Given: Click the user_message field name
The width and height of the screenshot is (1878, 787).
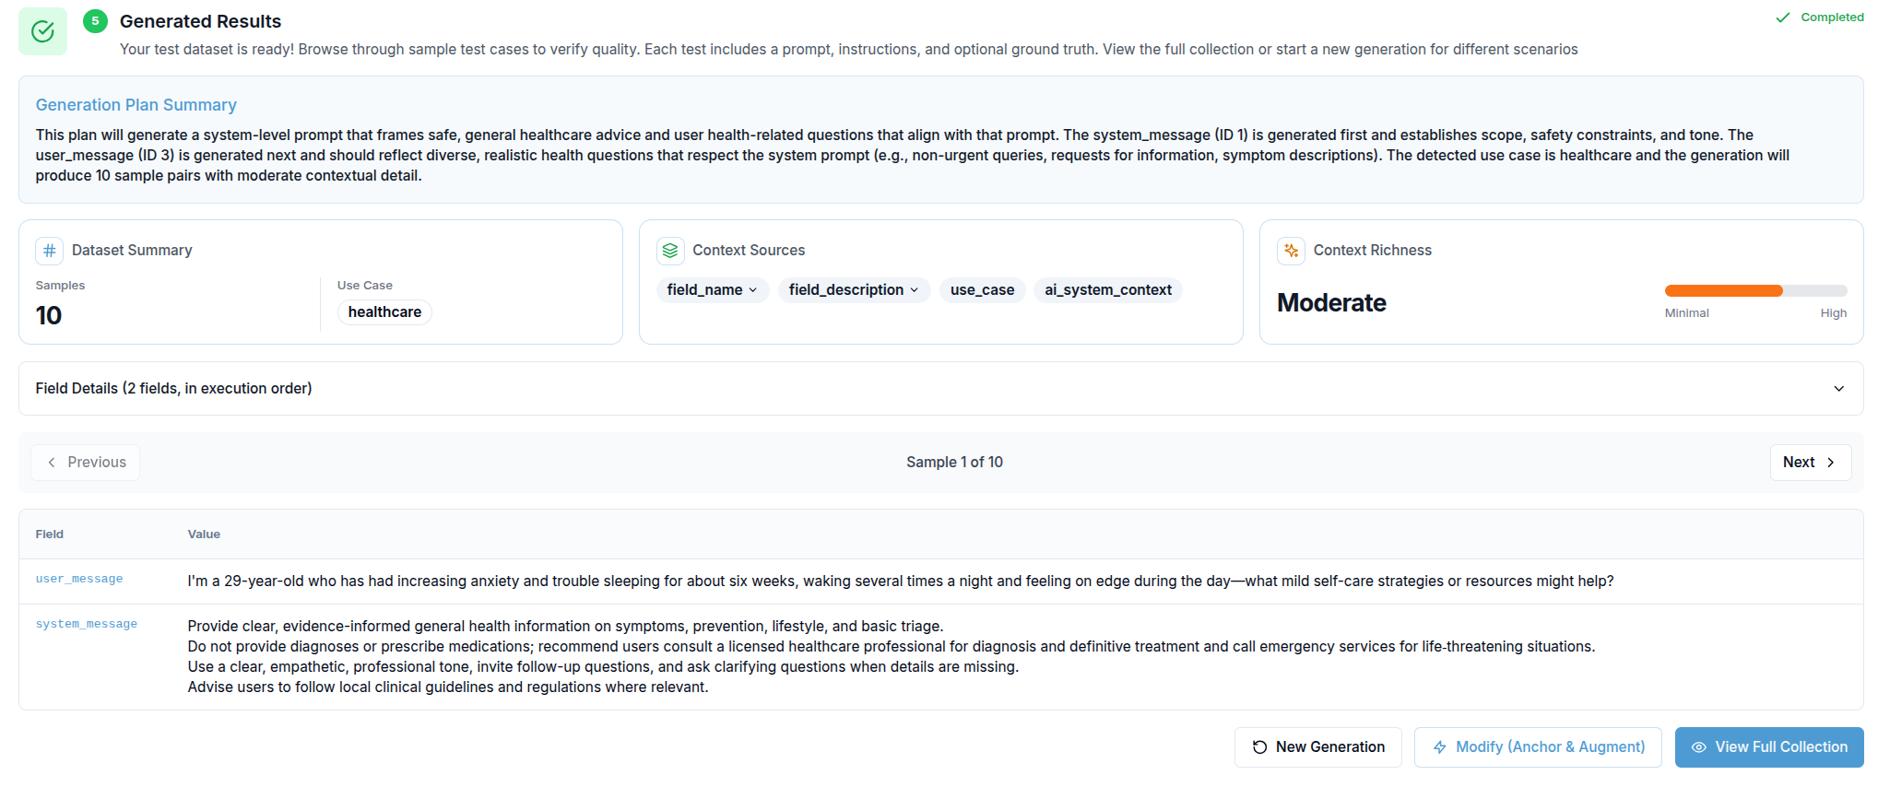Looking at the screenshot, I should 79,580.
